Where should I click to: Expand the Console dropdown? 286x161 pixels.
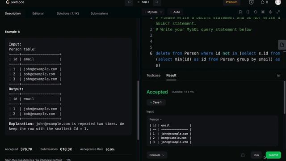pos(157,155)
